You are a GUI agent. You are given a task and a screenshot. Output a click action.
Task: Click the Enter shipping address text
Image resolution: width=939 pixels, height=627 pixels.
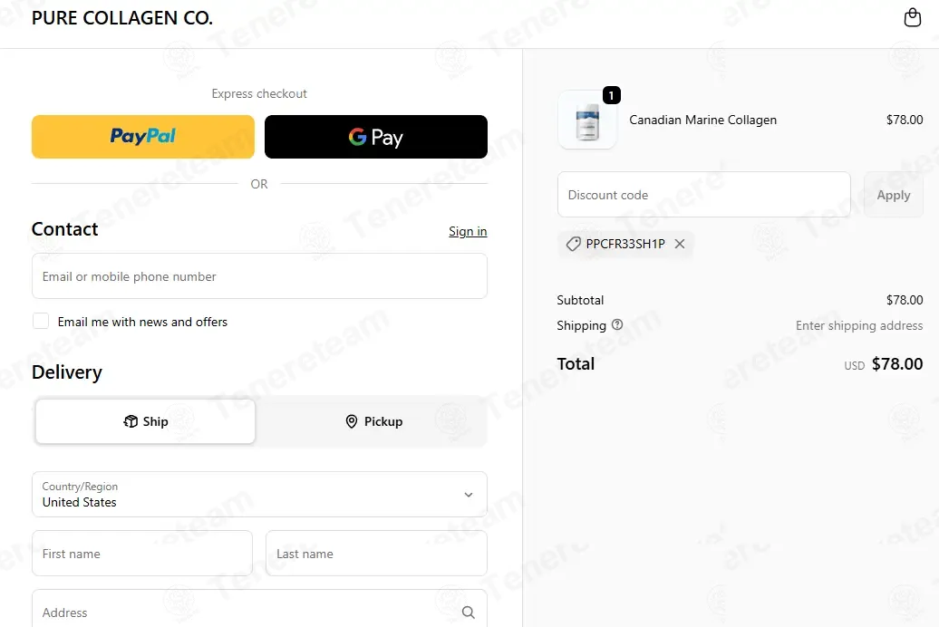858,326
